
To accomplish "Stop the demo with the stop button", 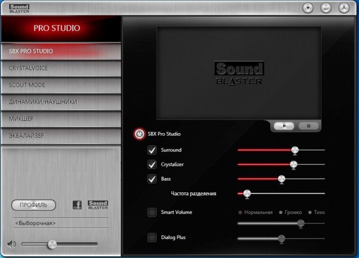I will click(x=308, y=126).
